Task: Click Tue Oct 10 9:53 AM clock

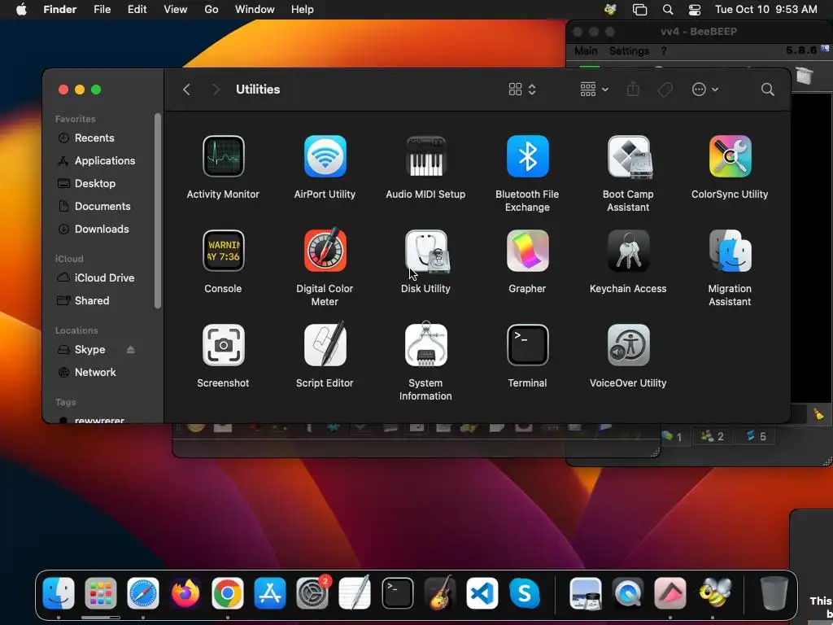Action: click(765, 10)
